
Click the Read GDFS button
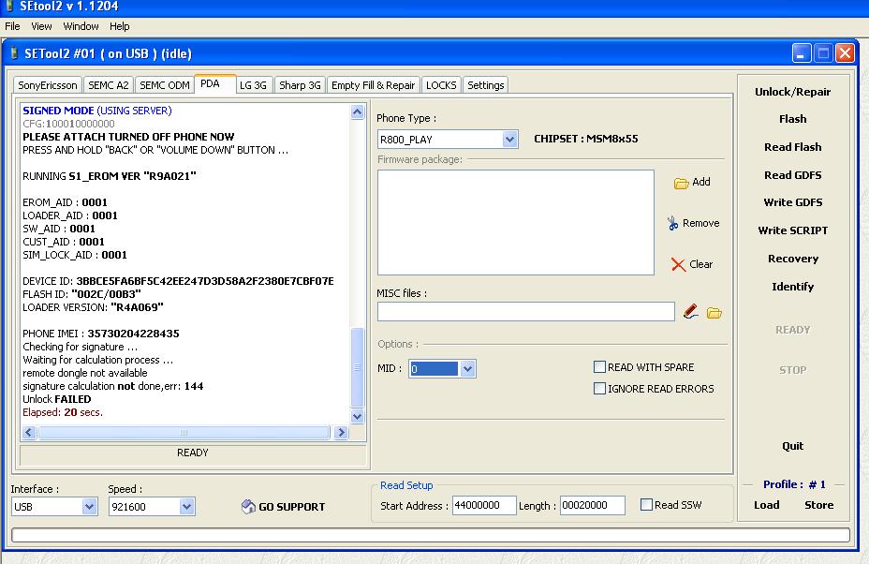coord(792,175)
